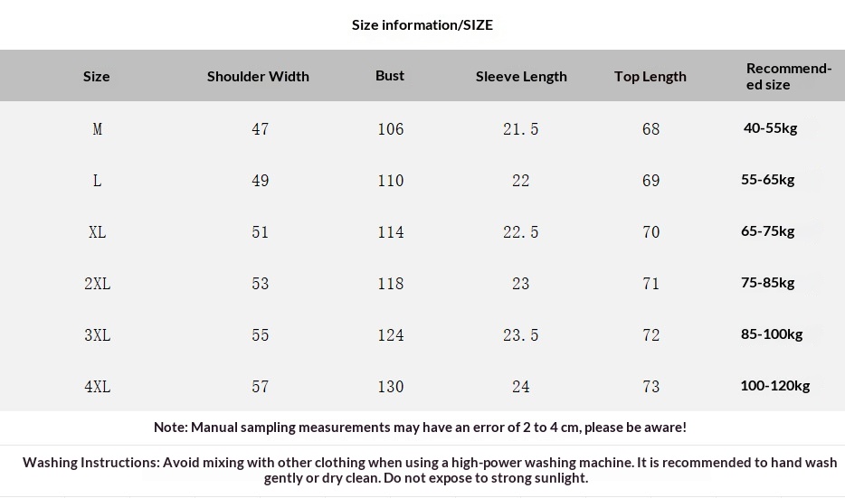Image resolution: width=845 pixels, height=498 pixels.
Task: Click the Recommended size column header
Action: (788, 76)
